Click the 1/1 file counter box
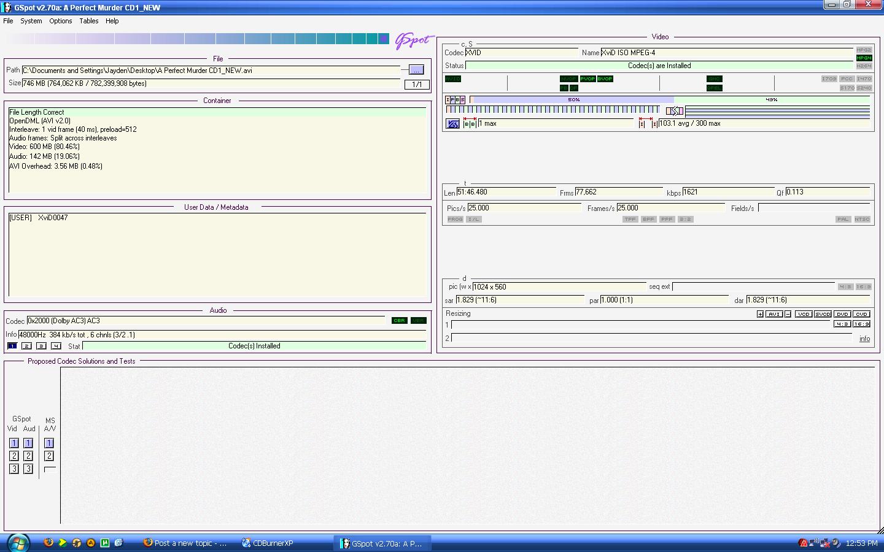Image resolution: width=884 pixels, height=552 pixels. (x=417, y=85)
